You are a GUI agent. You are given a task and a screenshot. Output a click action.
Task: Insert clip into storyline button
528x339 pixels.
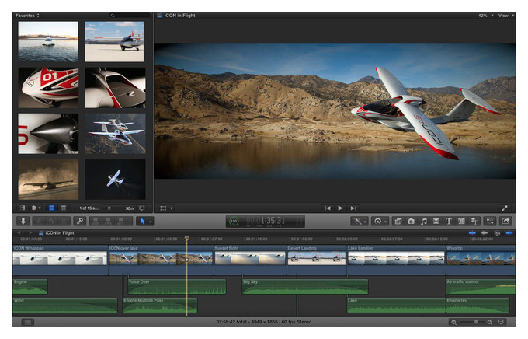(x=108, y=222)
